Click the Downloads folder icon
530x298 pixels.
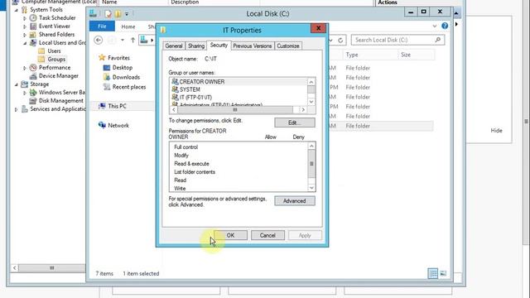107,77
